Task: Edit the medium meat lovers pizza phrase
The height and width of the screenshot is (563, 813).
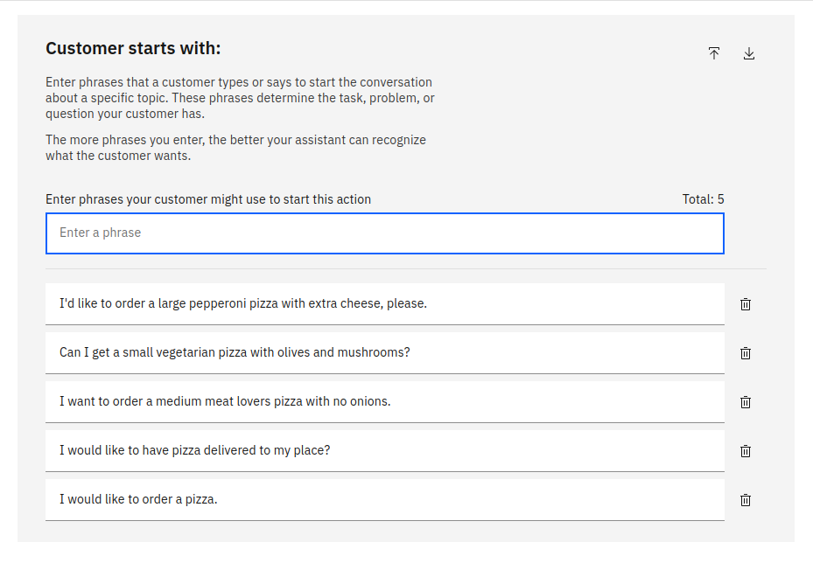Action: click(225, 402)
